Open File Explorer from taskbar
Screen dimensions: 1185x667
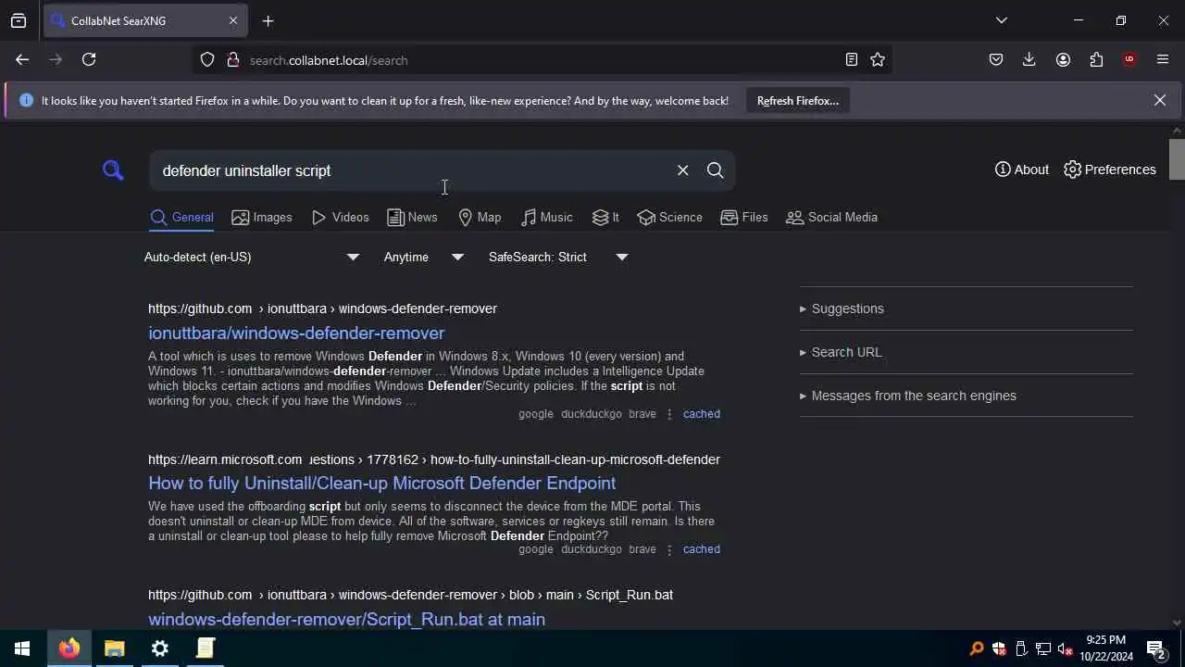coord(115,648)
